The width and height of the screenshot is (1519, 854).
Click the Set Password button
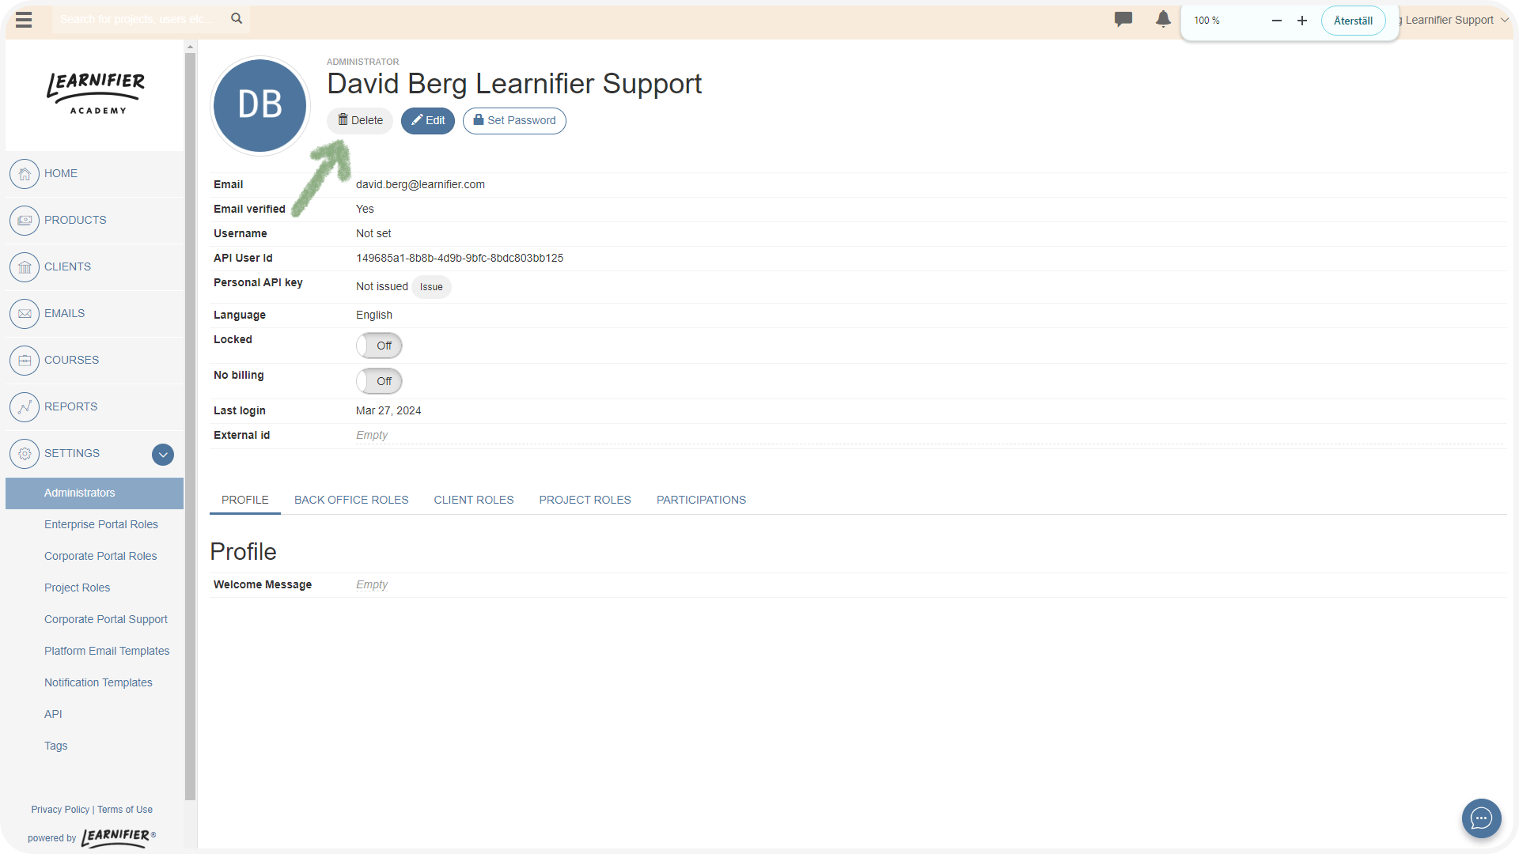click(514, 121)
